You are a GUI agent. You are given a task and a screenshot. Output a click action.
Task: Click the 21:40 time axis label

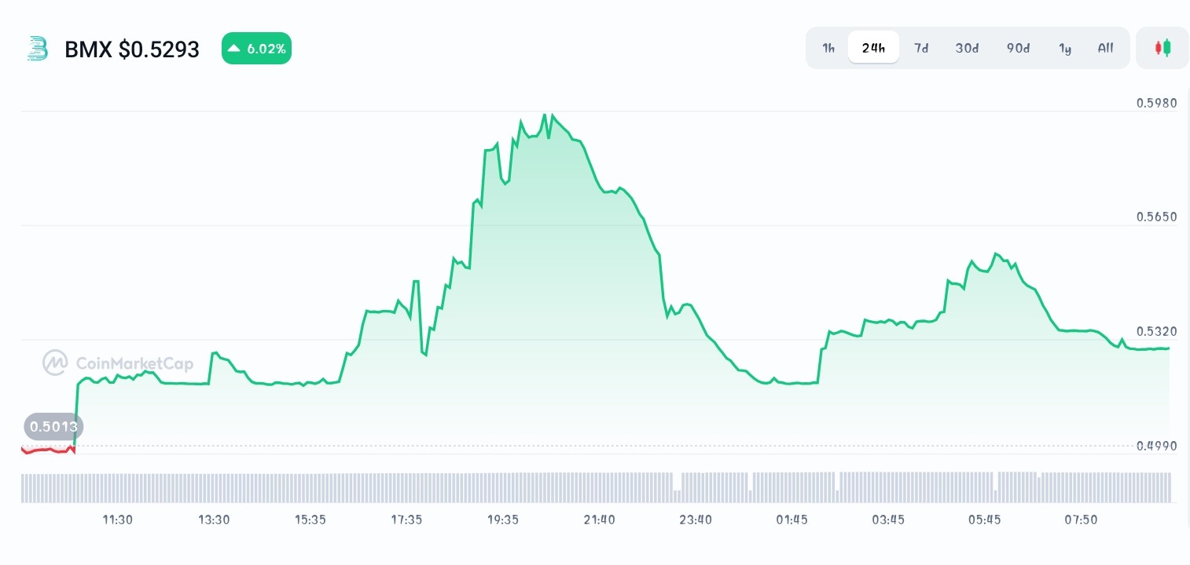[x=600, y=519]
